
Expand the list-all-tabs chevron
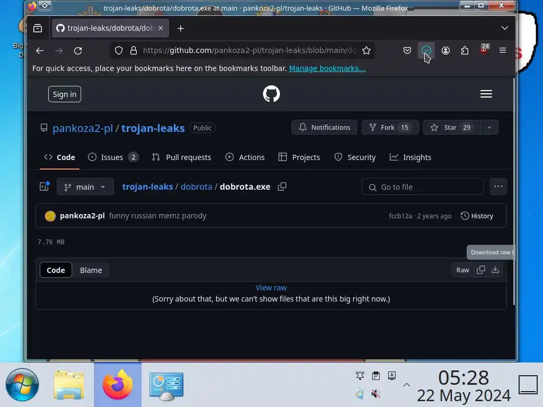pyautogui.click(x=505, y=28)
